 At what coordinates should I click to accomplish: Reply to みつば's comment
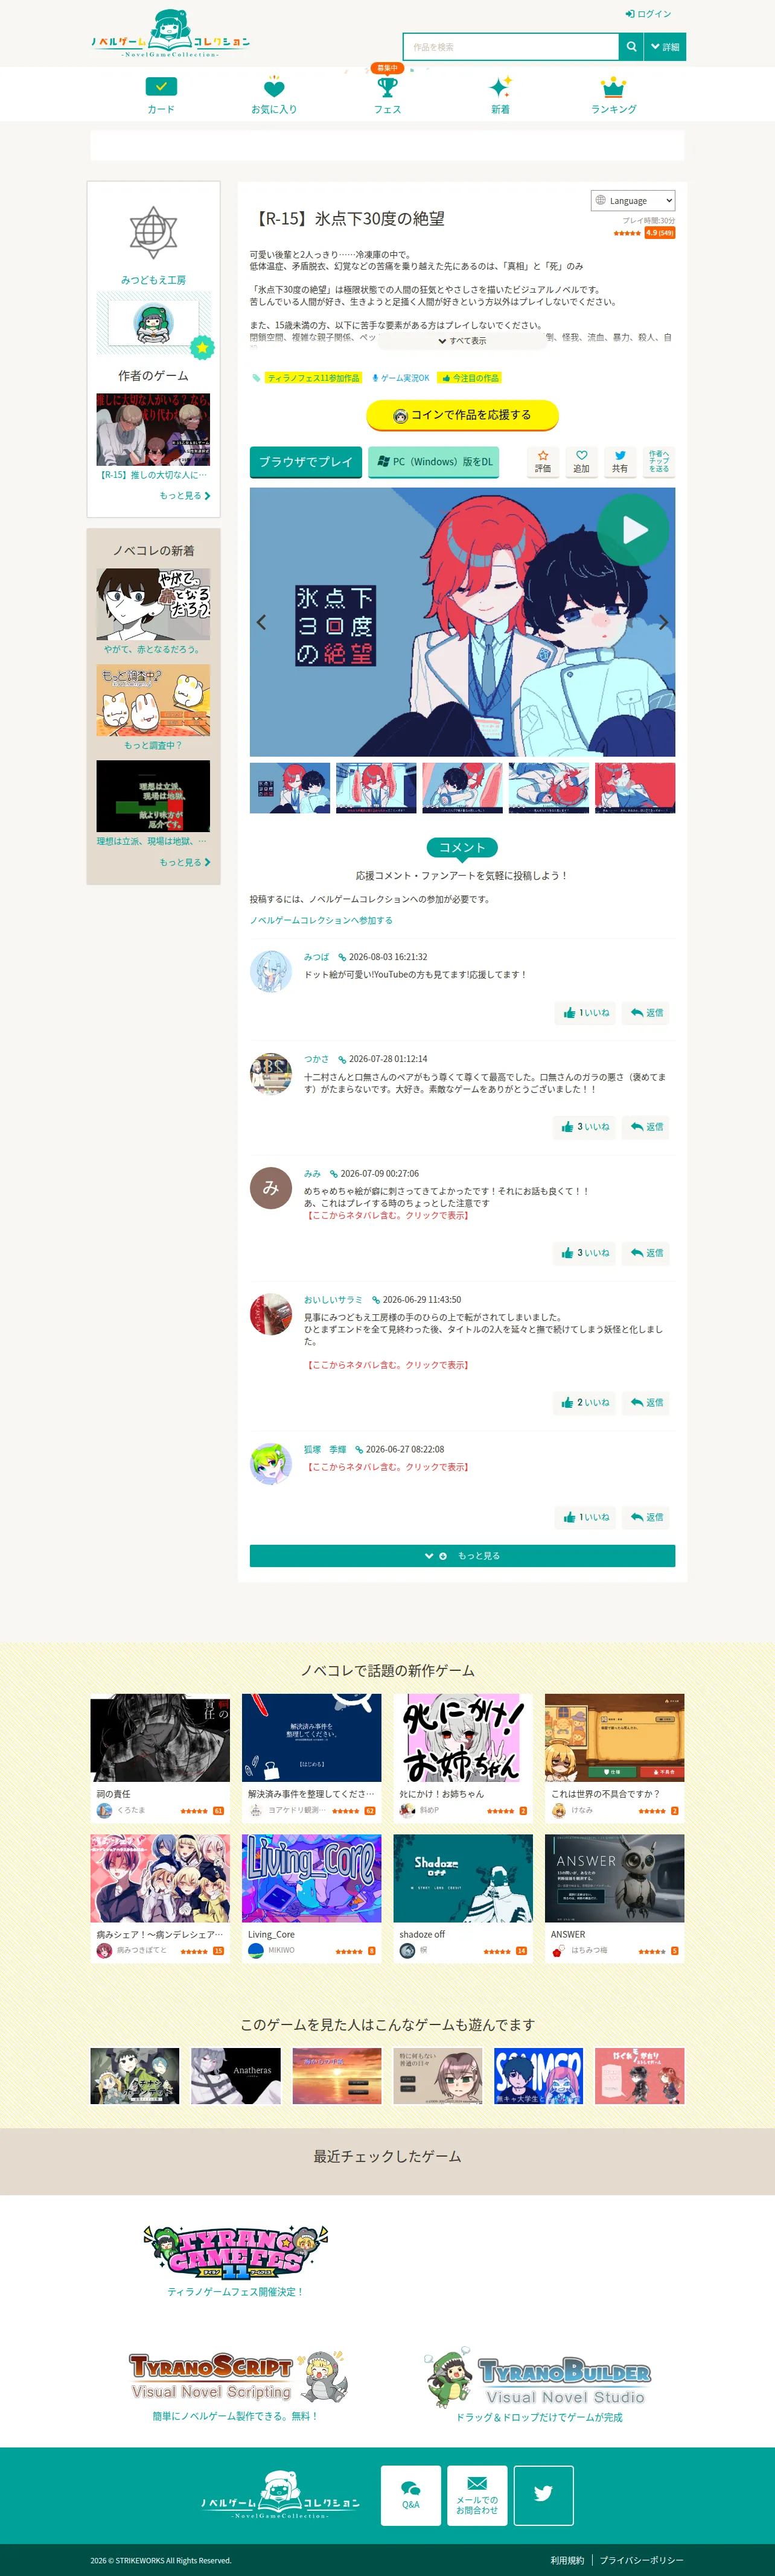646,1013
